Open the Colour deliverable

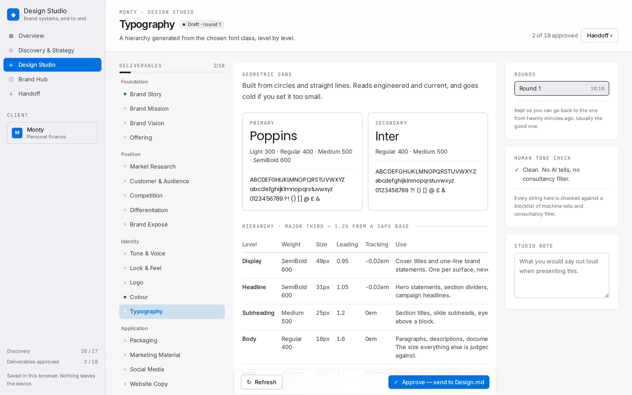point(172,297)
